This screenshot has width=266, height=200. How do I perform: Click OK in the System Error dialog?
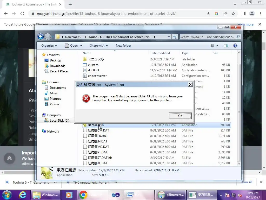click(180, 116)
